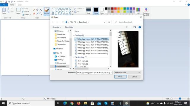Open the Brushes tool
The image size is (190, 106).
pos(47,11)
